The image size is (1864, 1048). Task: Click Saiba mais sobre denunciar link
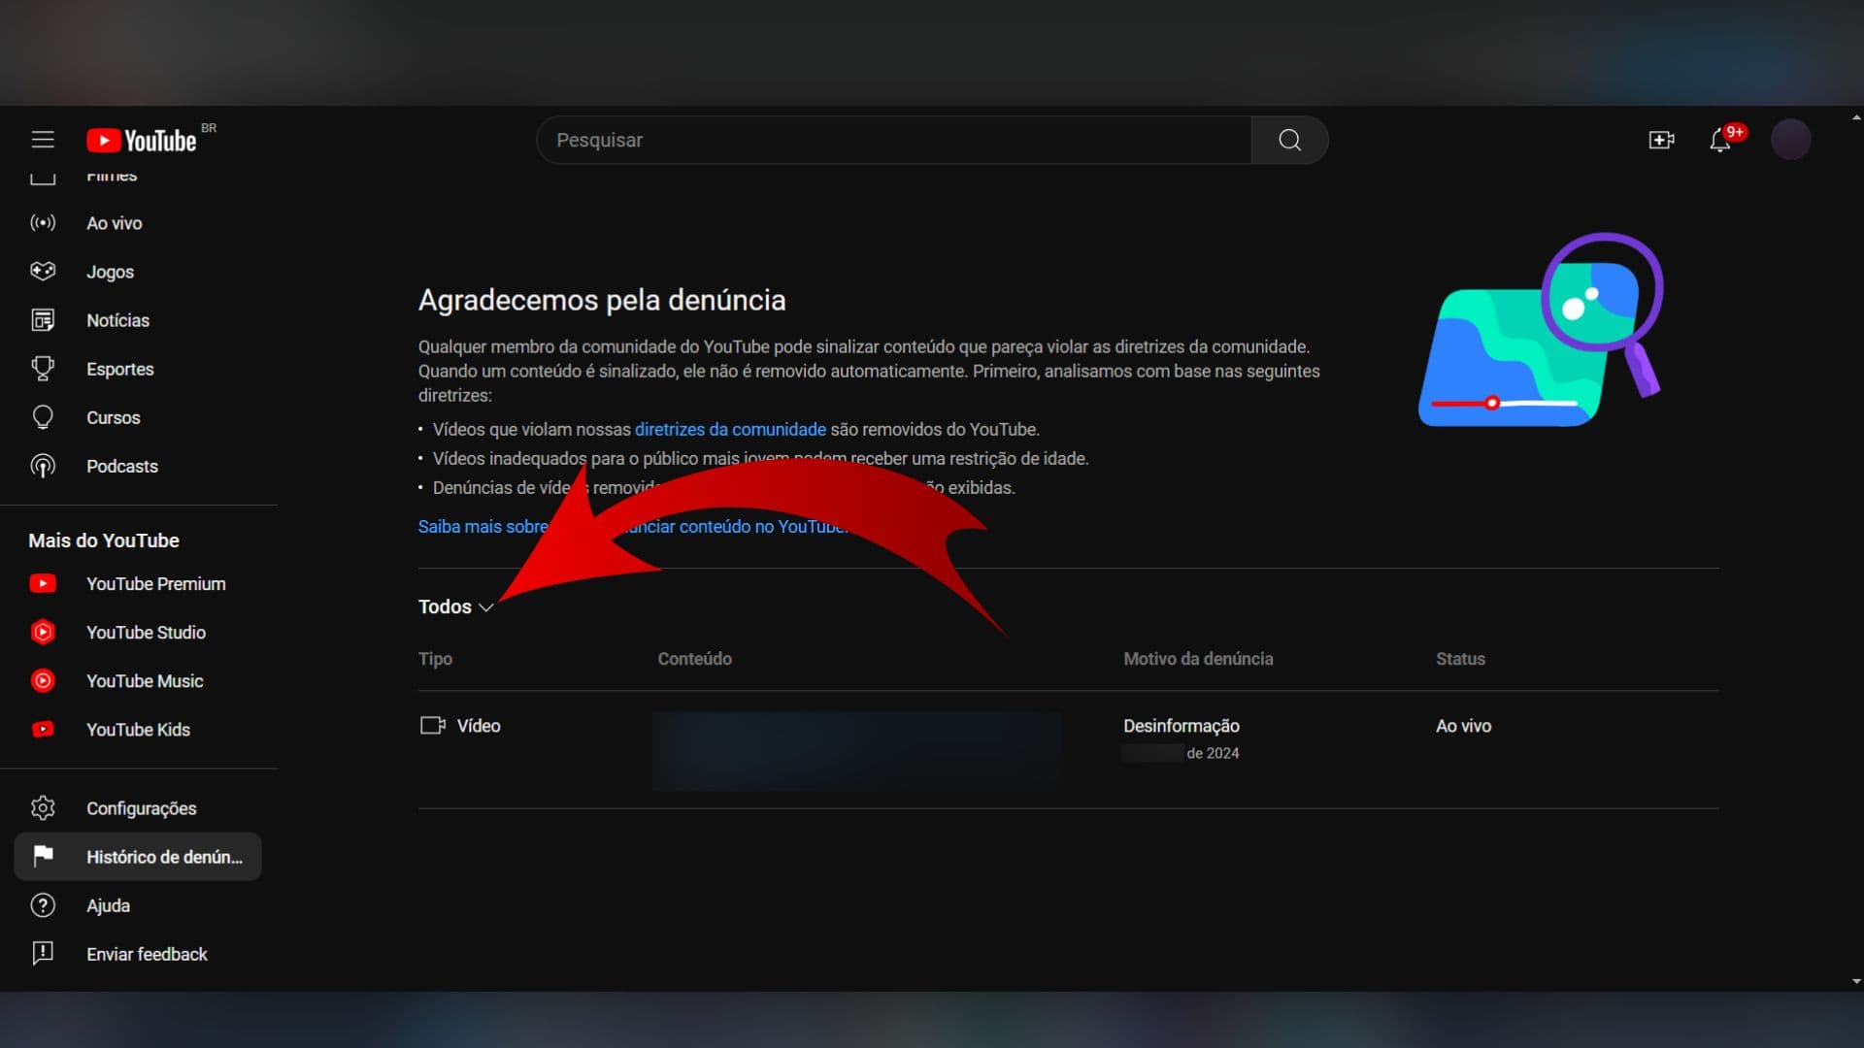(x=631, y=526)
